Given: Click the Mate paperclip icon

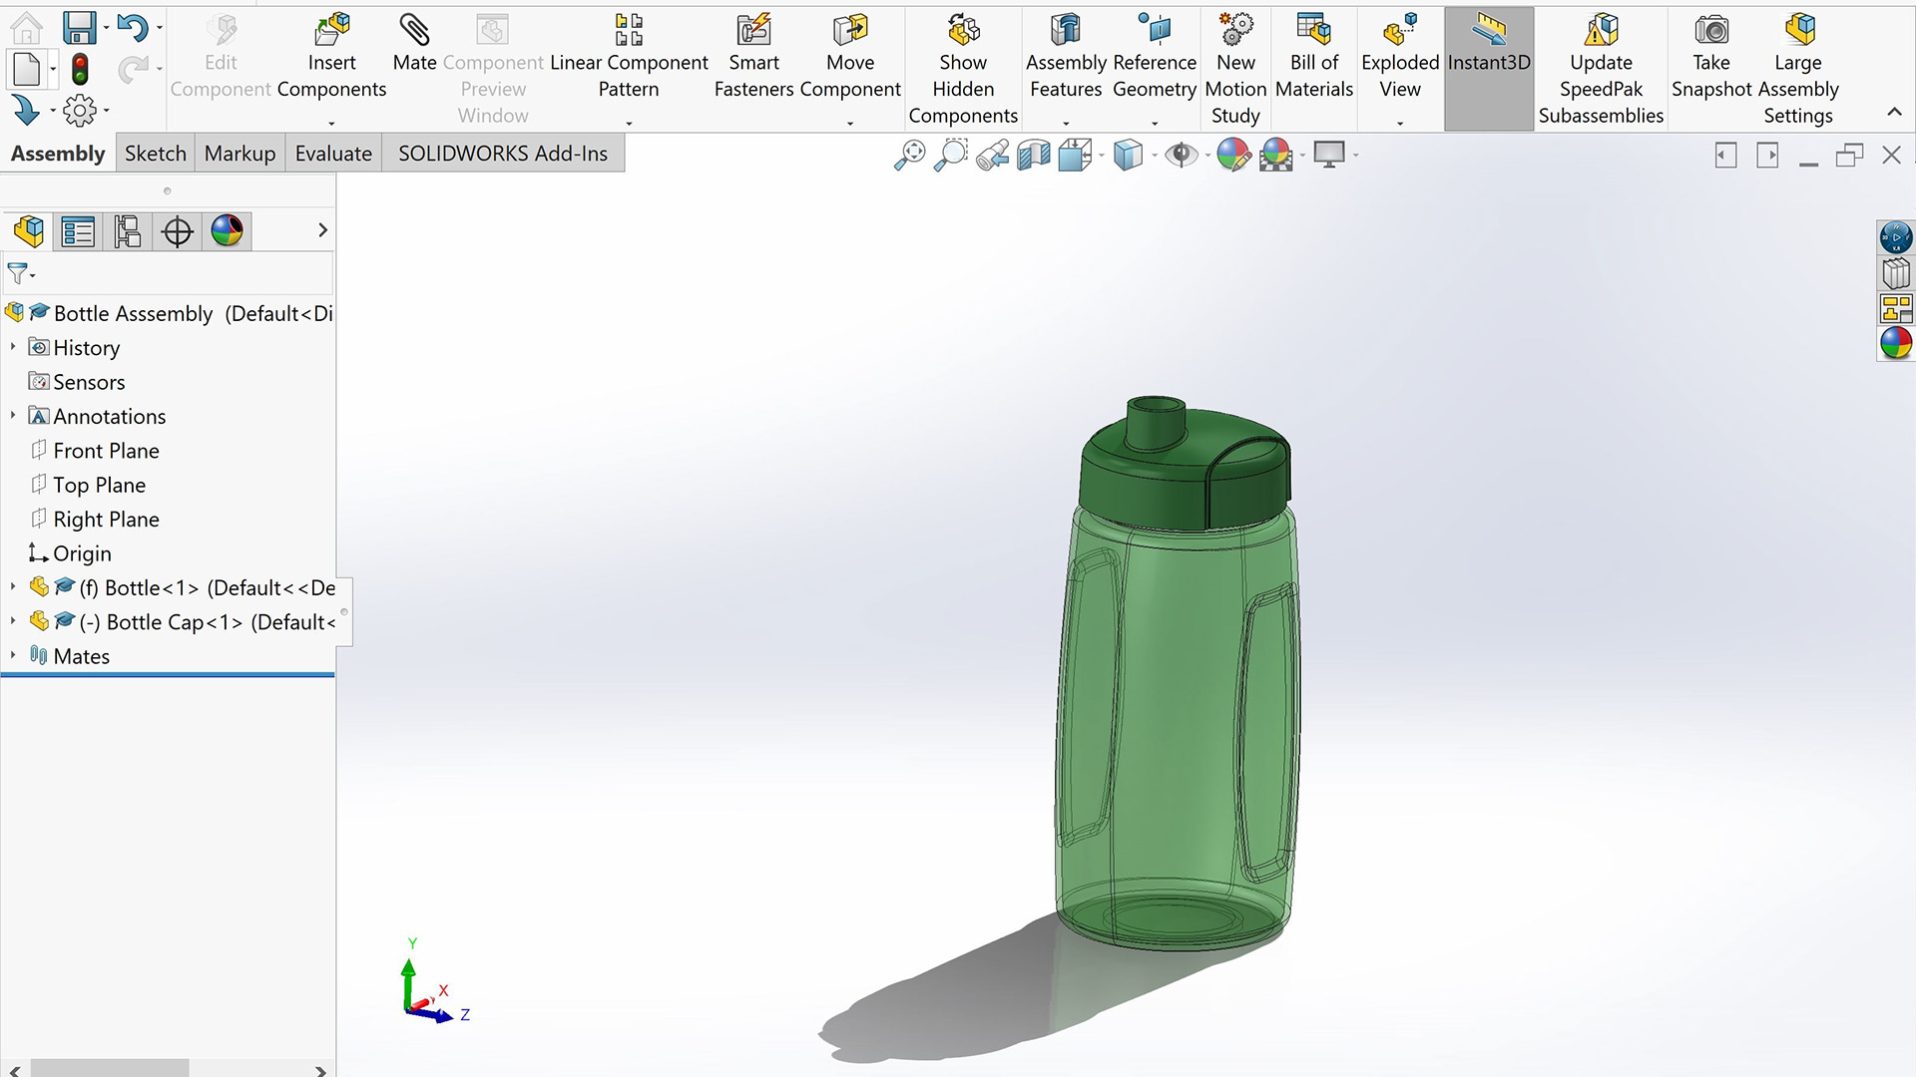Looking at the screenshot, I should click(x=413, y=31).
